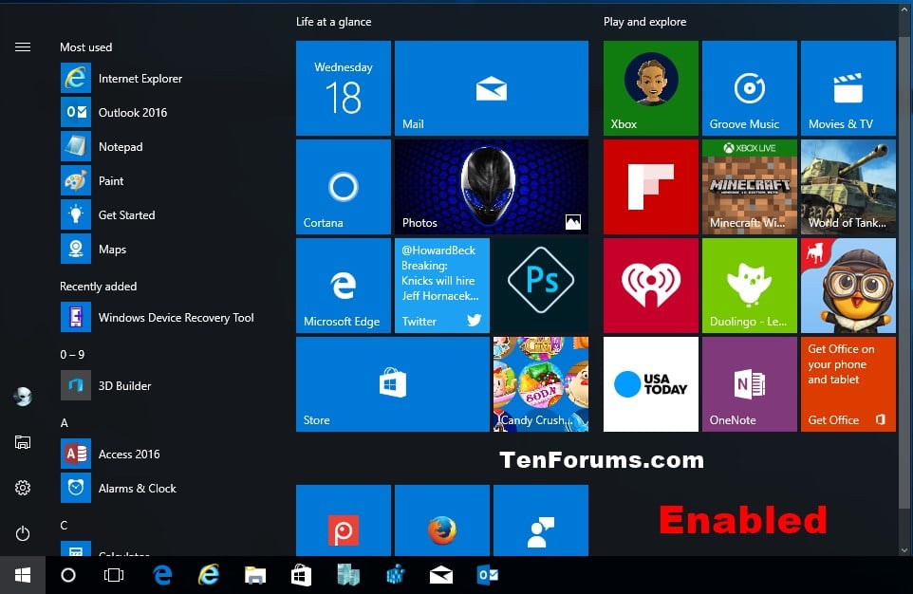
Task: Open Get Started app
Action: [x=109, y=214]
